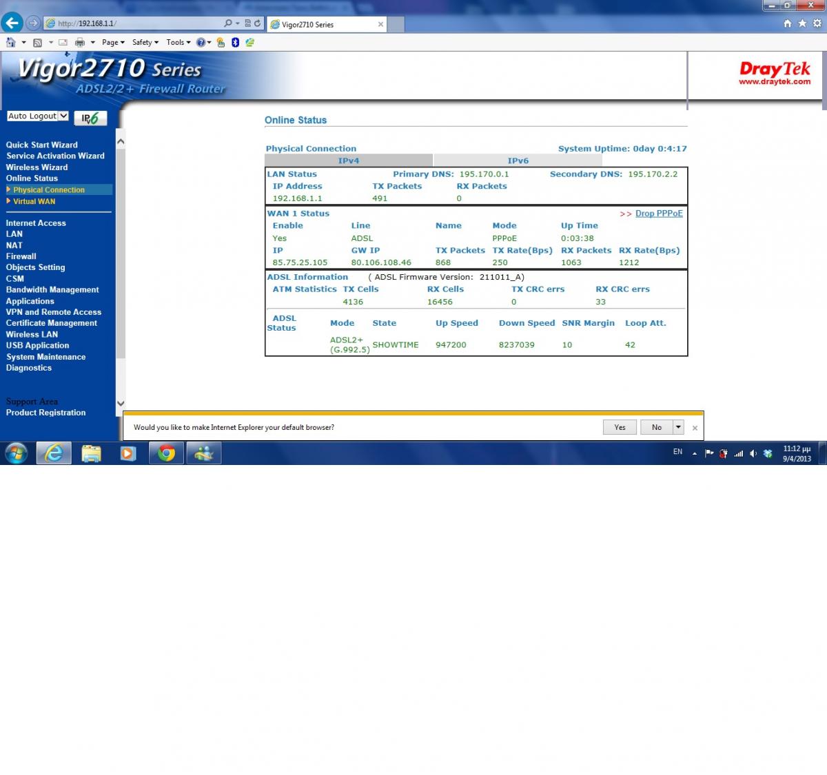Open Service Activation Wizard link
The height and width of the screenshot is (775, 827).
pyautogui.click(x=56, y=156)
